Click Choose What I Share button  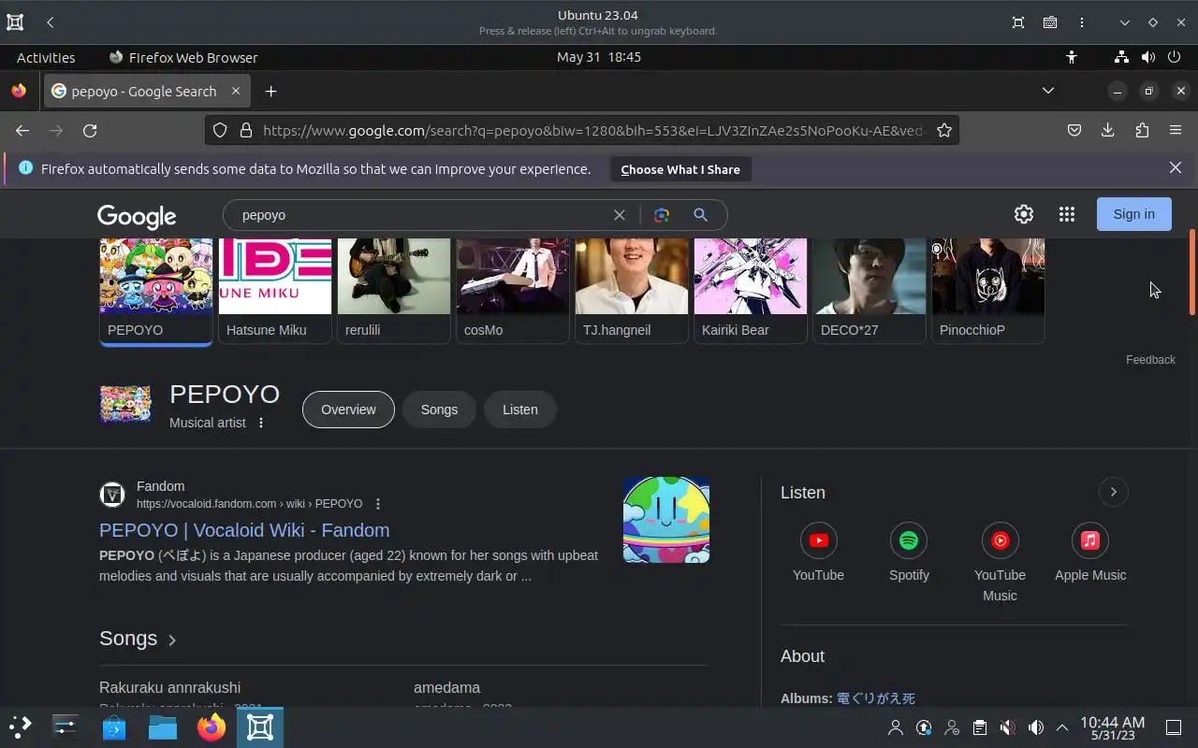click(x=680, y=169)
